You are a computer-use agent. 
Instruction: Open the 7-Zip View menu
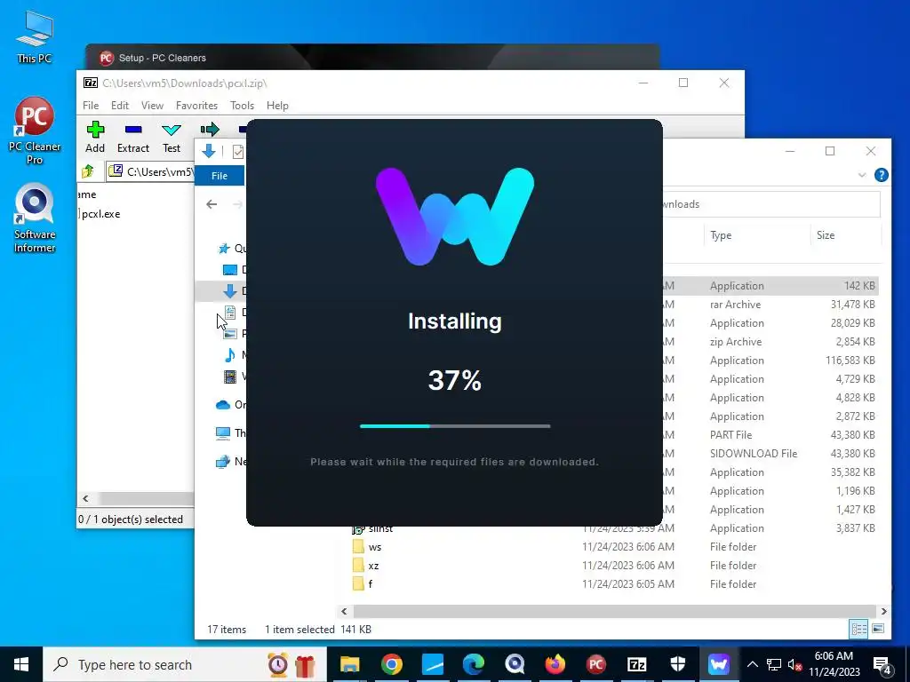[x=152, y=106]
